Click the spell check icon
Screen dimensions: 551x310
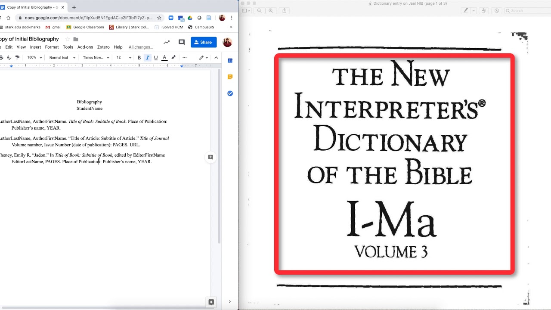tap(9, 58)
